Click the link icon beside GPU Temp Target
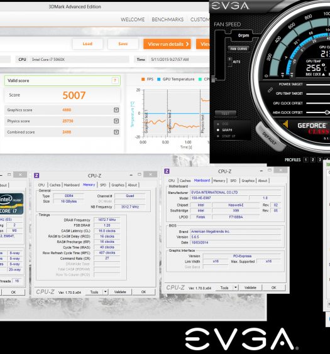This screenshot has height=354, width=330. (270, 90)
